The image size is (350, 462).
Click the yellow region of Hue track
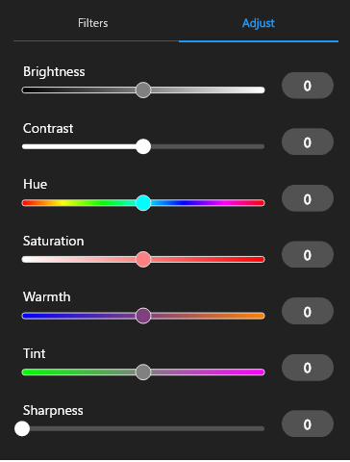pos(62,203)
